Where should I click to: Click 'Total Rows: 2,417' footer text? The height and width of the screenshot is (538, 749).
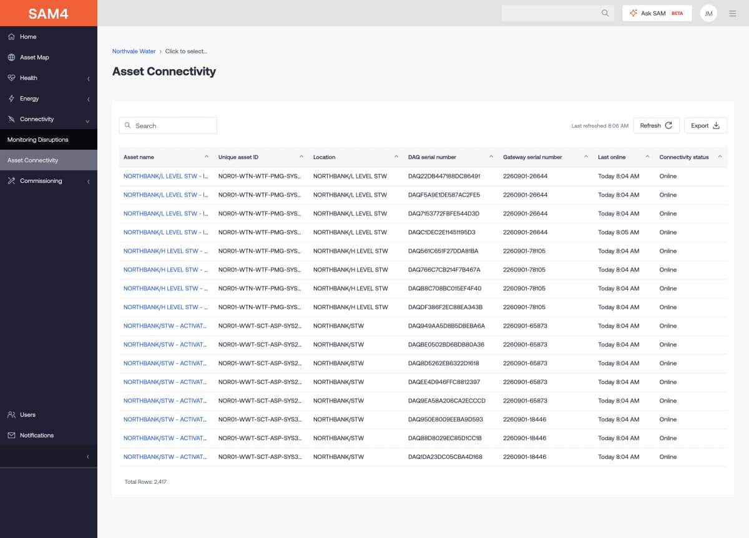tap(145, 482)
